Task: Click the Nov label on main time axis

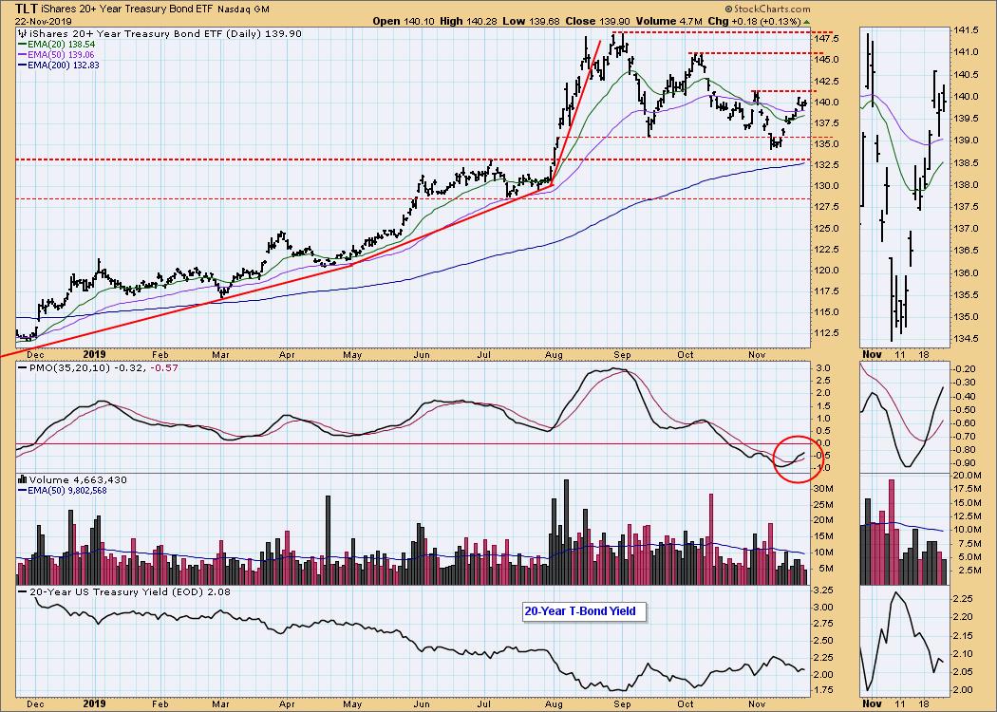Action: point(756,354)
